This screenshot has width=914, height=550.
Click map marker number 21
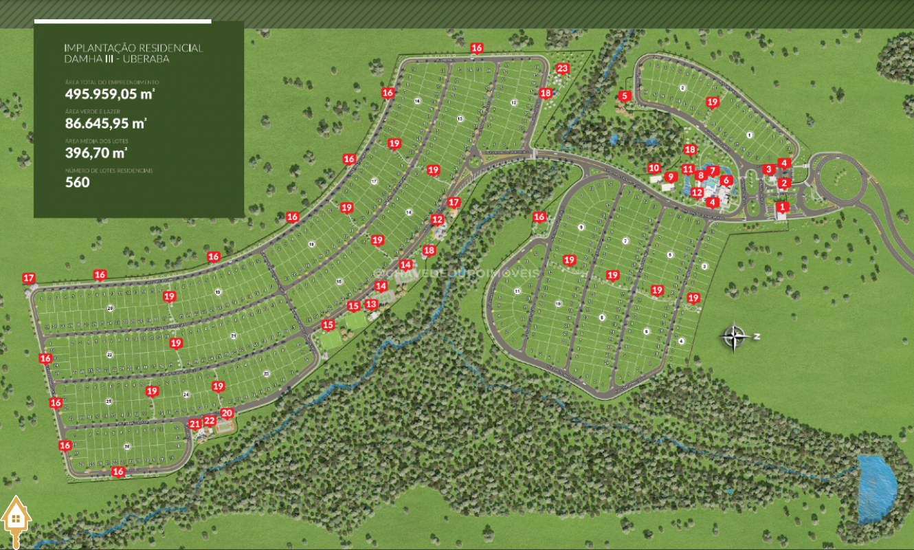(194, 424)
